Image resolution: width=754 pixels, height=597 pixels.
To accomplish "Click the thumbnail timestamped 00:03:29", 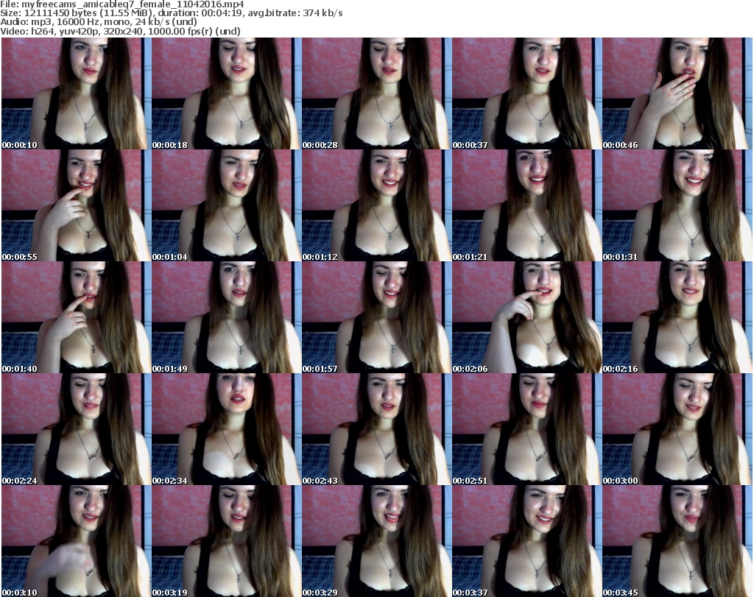I will (x=376, y=541).
